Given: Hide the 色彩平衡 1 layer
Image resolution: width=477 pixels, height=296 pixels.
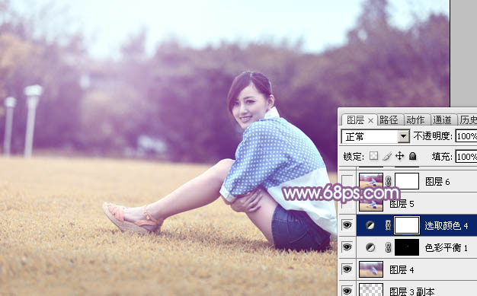Looking at the screenshot, I should click(x=347, y=247).
